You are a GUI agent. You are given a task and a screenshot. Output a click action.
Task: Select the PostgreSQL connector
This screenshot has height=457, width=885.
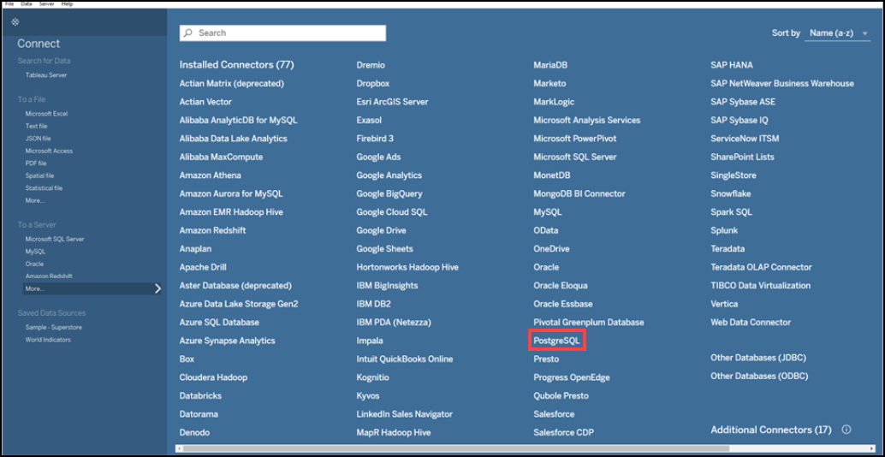[556, 341]
